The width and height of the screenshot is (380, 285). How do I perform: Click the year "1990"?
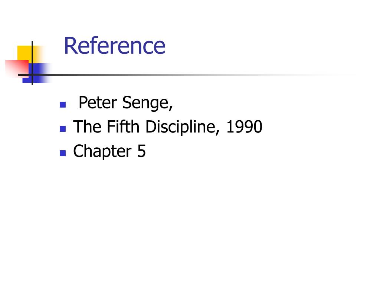tap(244, 127)
